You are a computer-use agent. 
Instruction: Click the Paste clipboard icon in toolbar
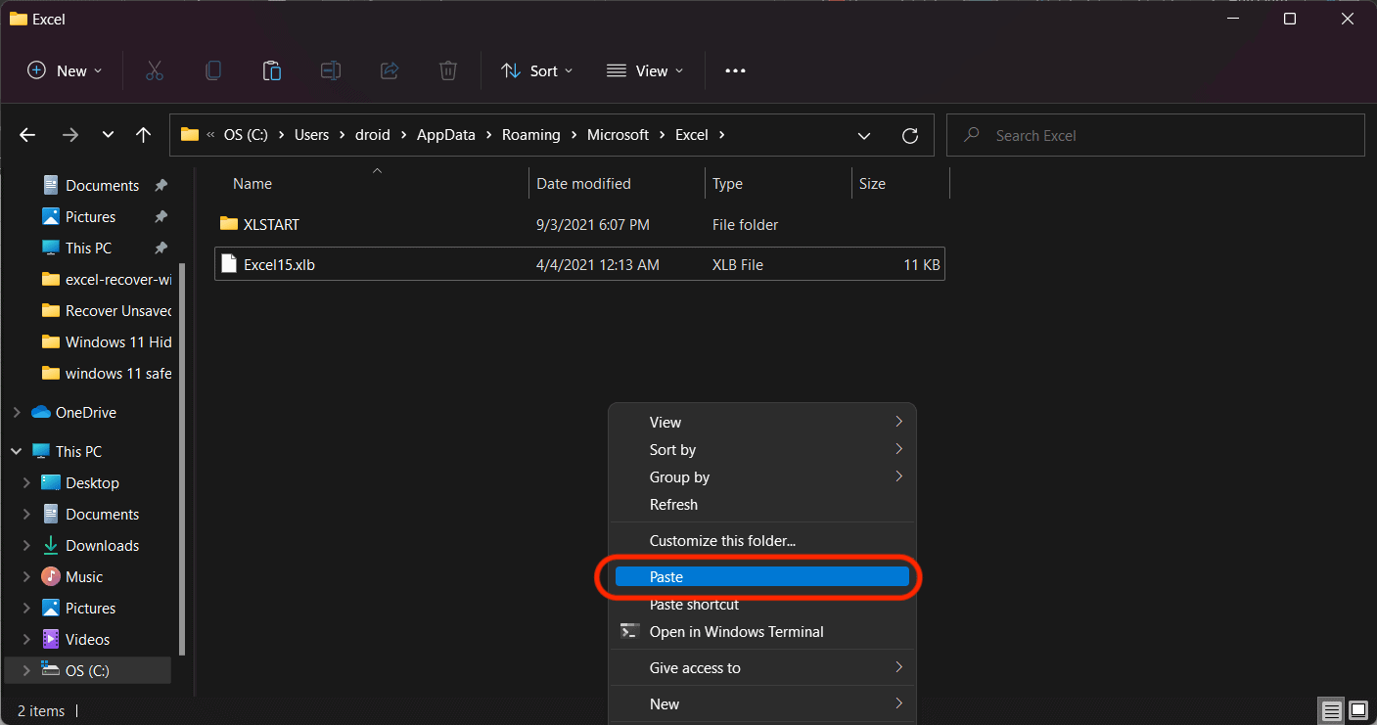pos(272,70)
